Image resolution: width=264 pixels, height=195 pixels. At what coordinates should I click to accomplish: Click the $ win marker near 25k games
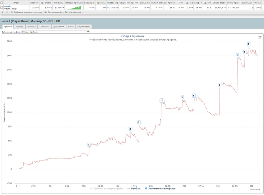click(182, 97)
